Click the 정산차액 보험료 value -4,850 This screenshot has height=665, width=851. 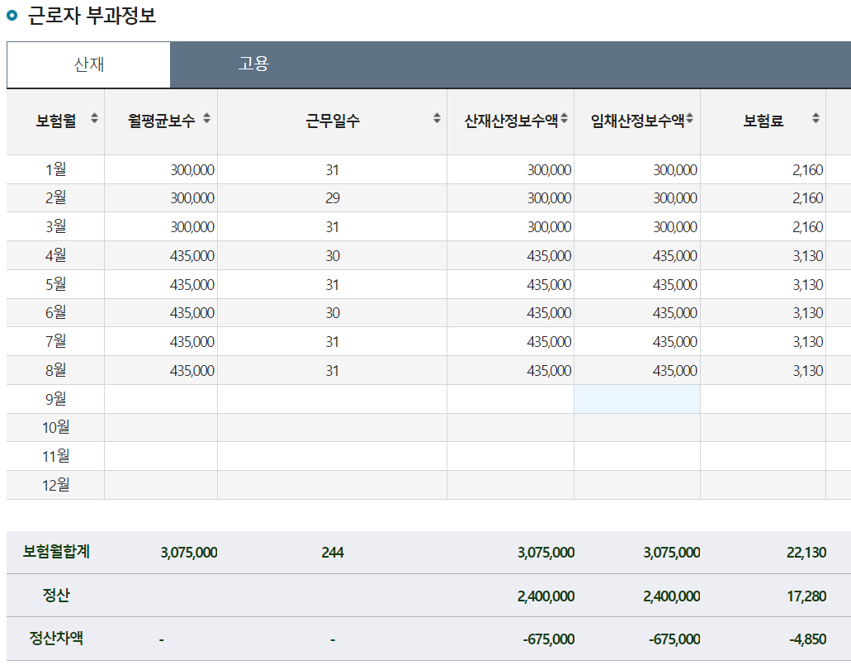click(808, 639)
